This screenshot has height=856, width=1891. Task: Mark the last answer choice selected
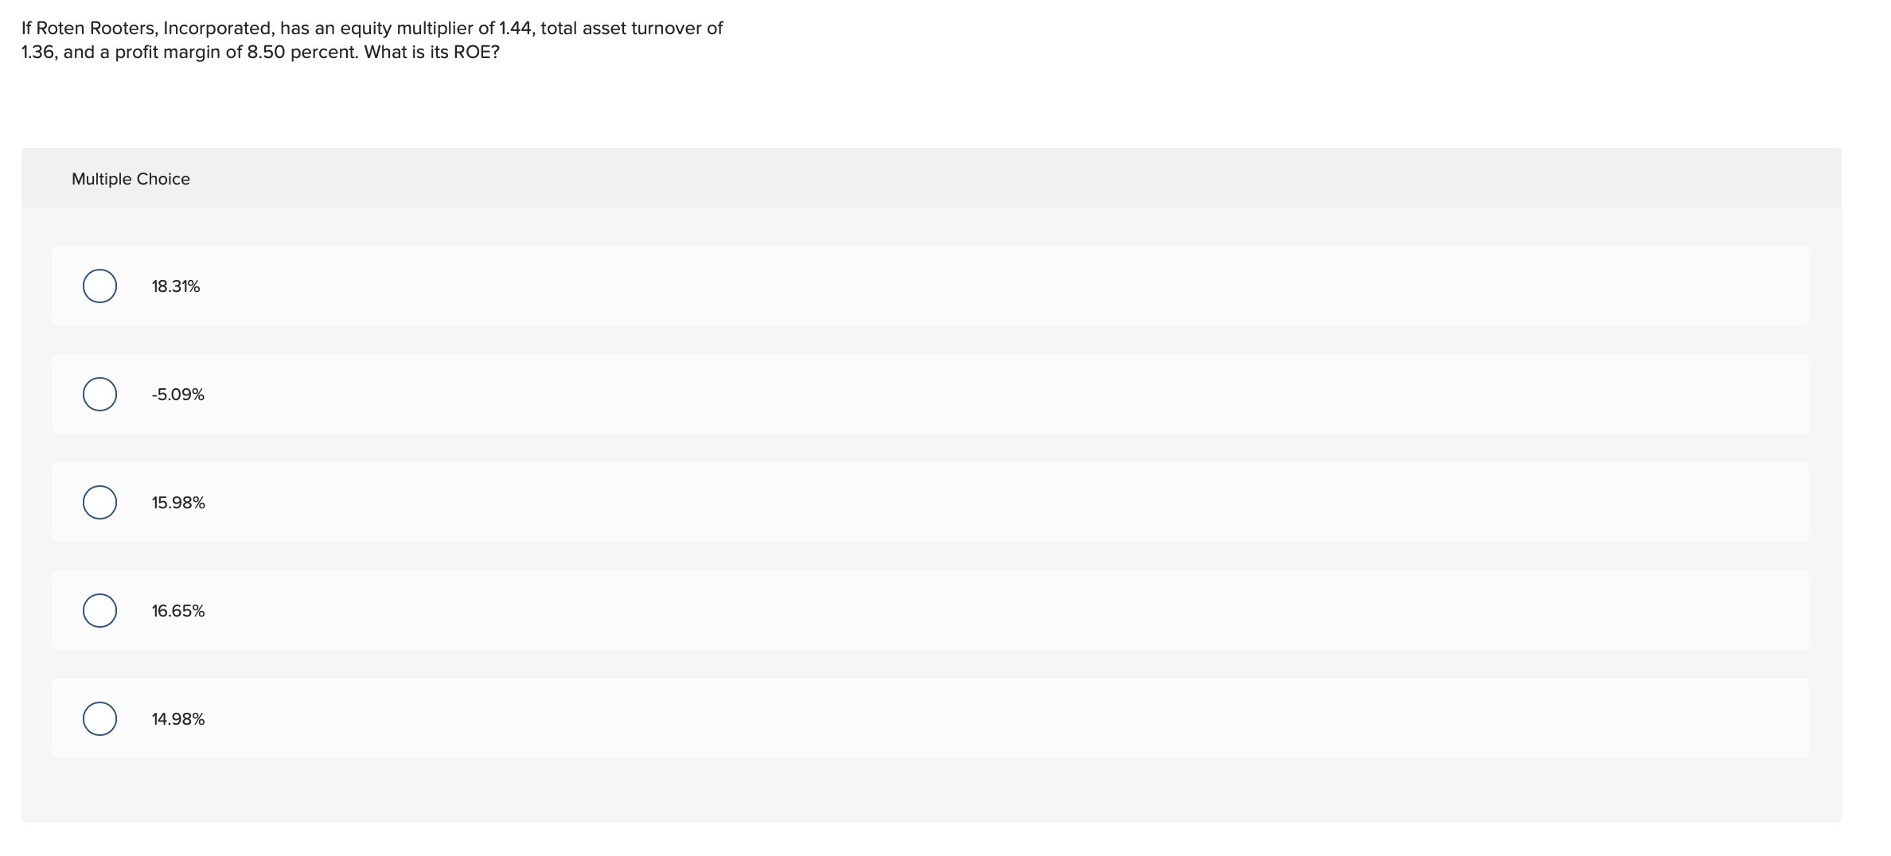pos(99,719)
